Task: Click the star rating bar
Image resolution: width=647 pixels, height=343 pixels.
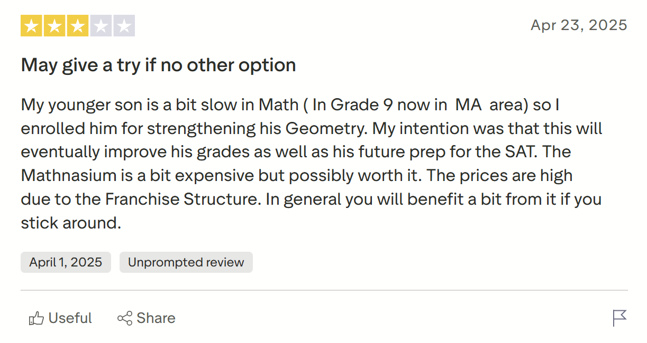Action: click(78, 25)
